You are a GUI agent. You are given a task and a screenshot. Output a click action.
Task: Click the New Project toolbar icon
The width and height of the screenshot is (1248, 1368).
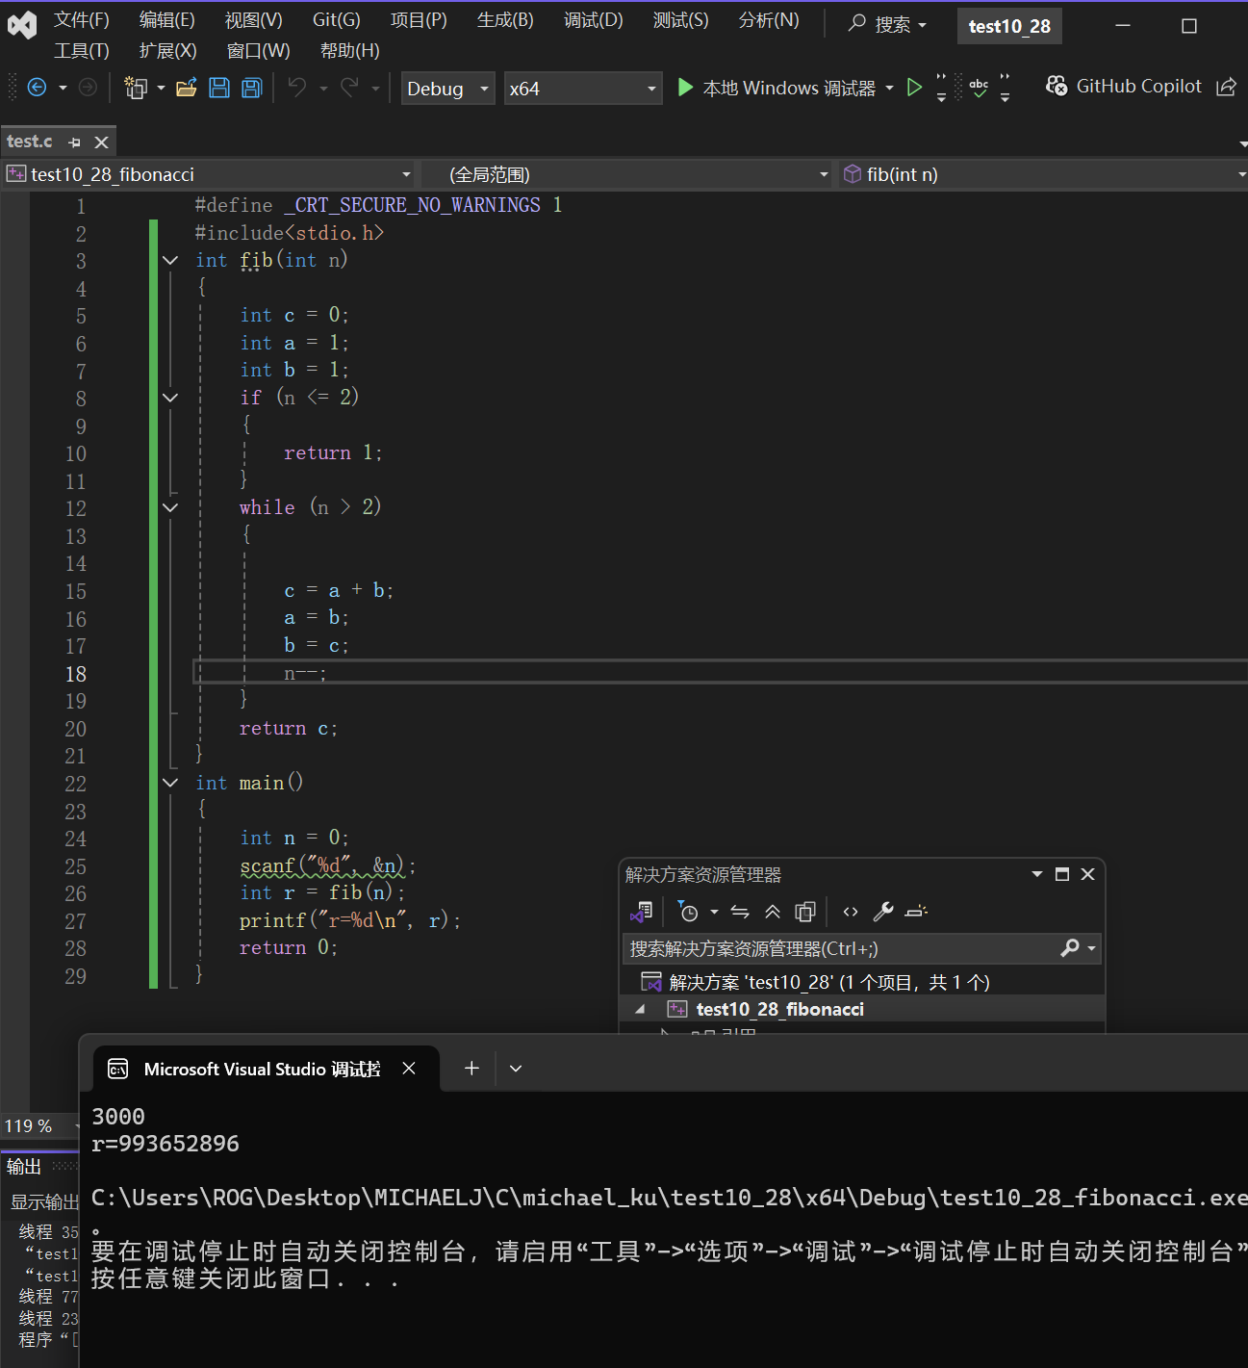136,88
